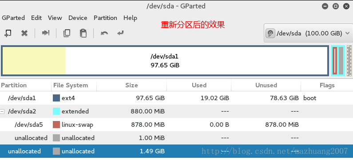The height and width of the screenshot is (160, 353).
Task: Select the 1.00 MiB unallocated row
Action: pyautogui.click(x=177, y=138)
